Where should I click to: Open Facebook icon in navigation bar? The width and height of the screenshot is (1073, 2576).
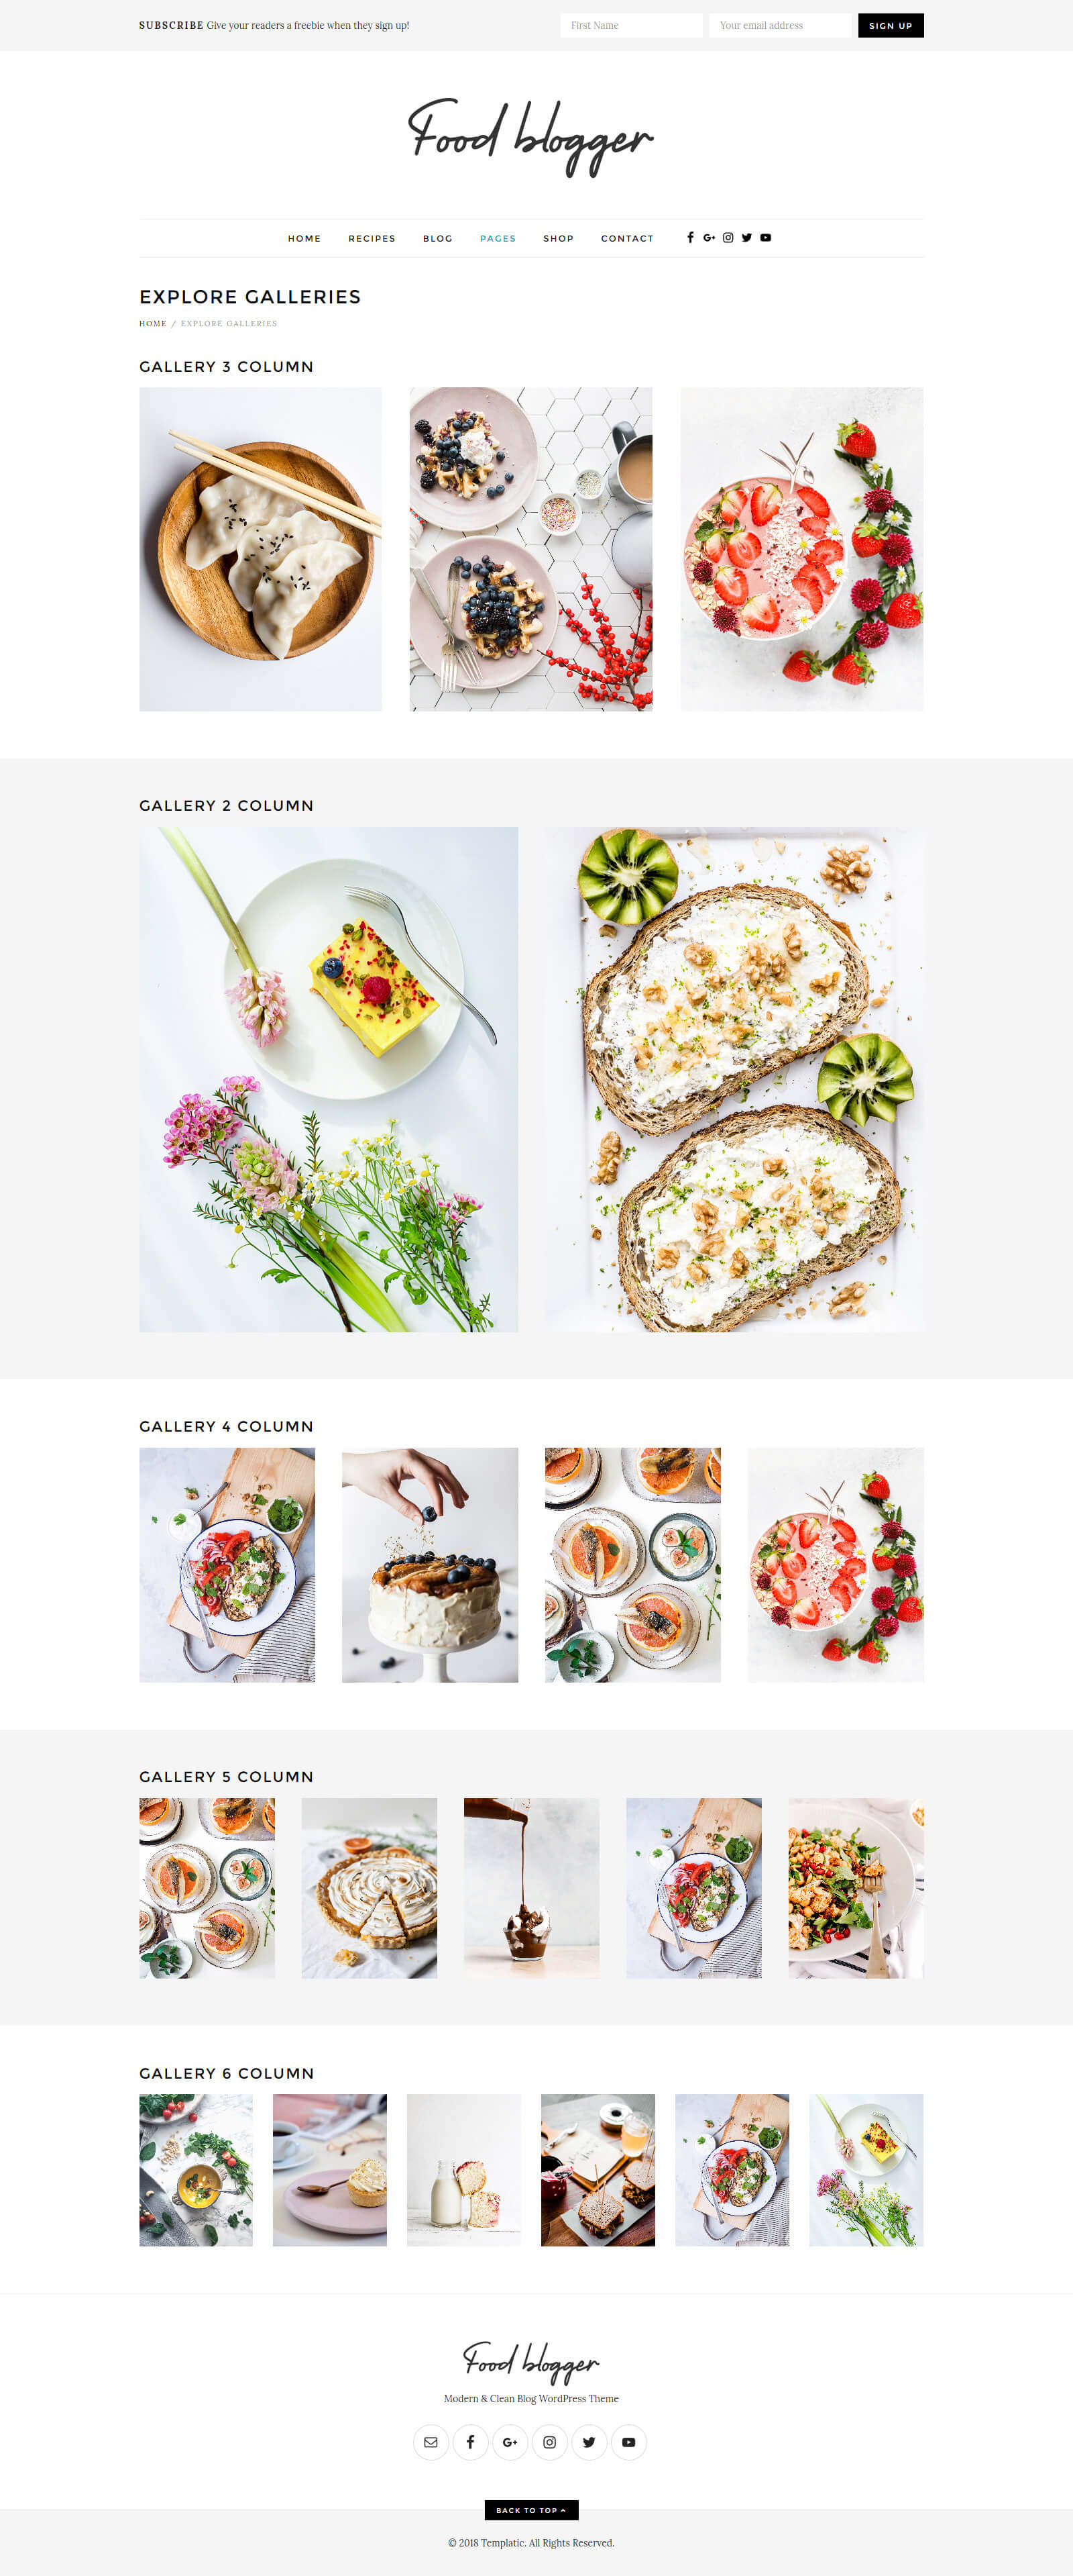[690, 238]
